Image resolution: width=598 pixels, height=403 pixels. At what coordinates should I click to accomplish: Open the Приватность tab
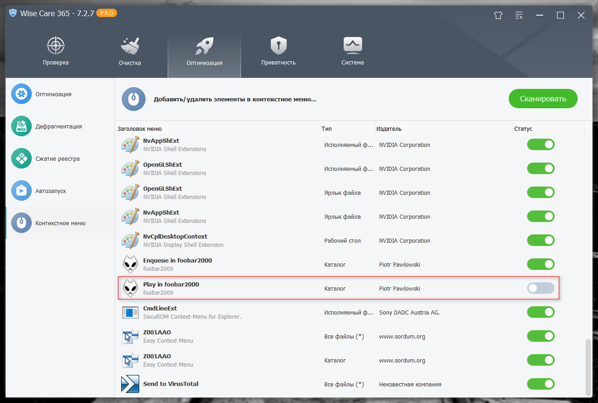[x=278, y=51]
